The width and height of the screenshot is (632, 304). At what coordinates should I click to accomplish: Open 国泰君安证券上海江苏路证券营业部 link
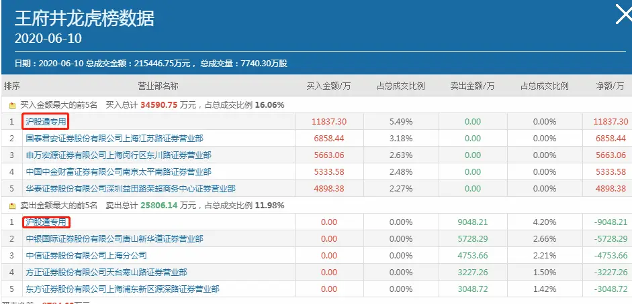[x=114, y=139]
